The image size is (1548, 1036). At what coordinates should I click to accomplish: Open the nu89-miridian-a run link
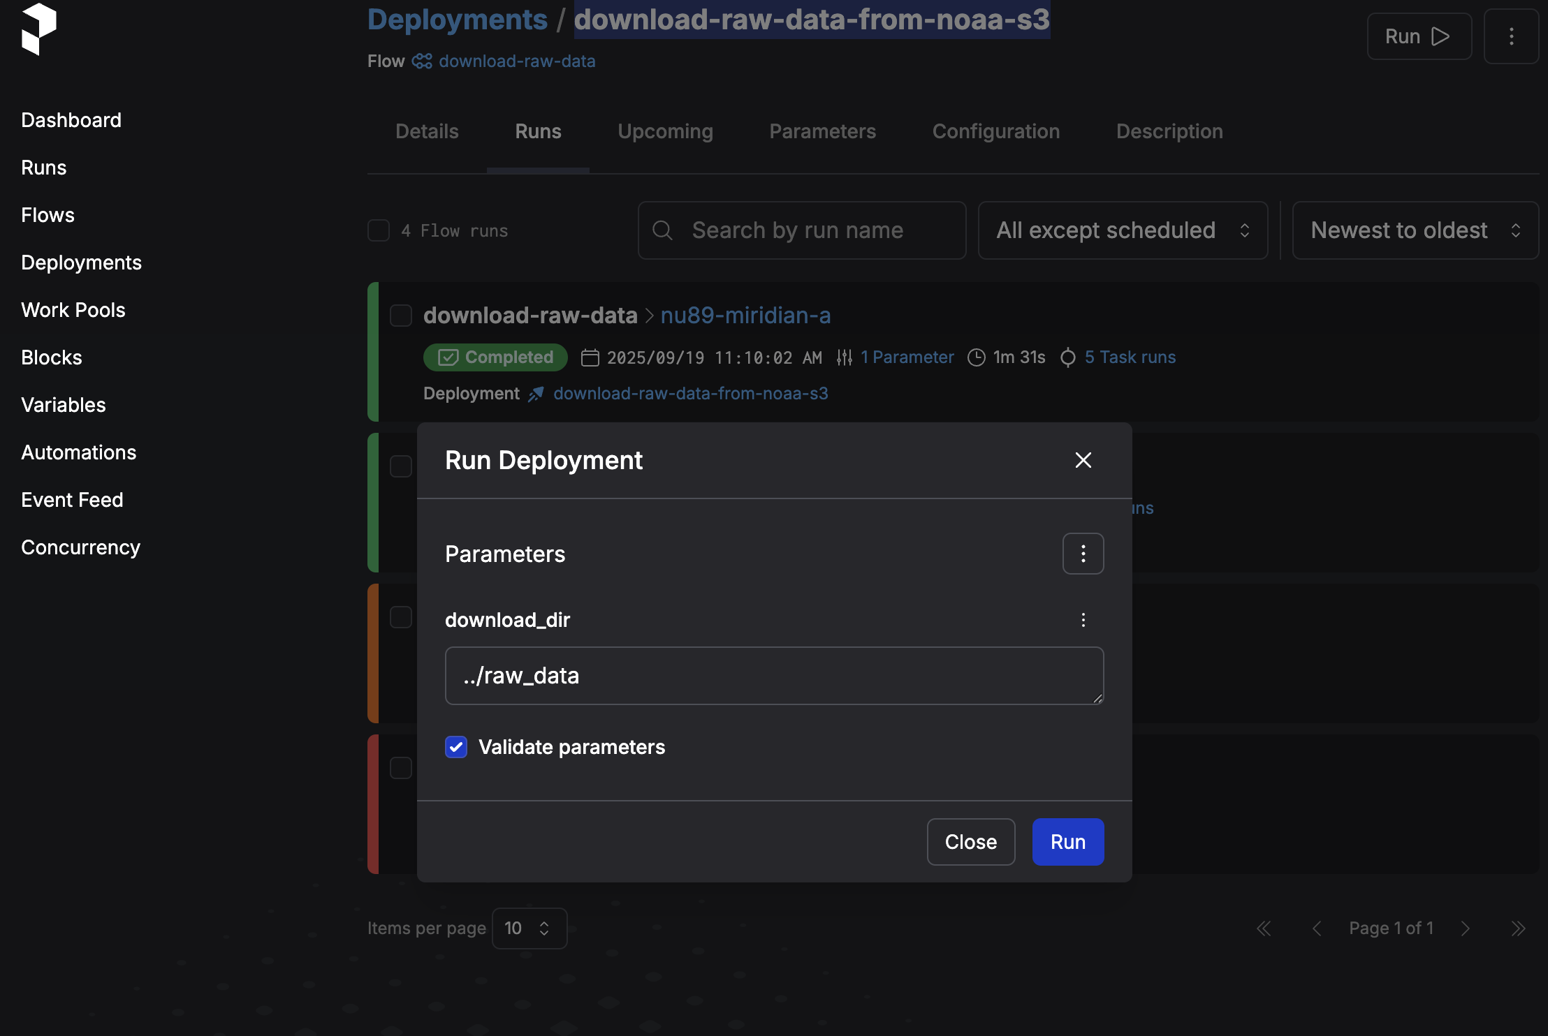tap(745, 316)
